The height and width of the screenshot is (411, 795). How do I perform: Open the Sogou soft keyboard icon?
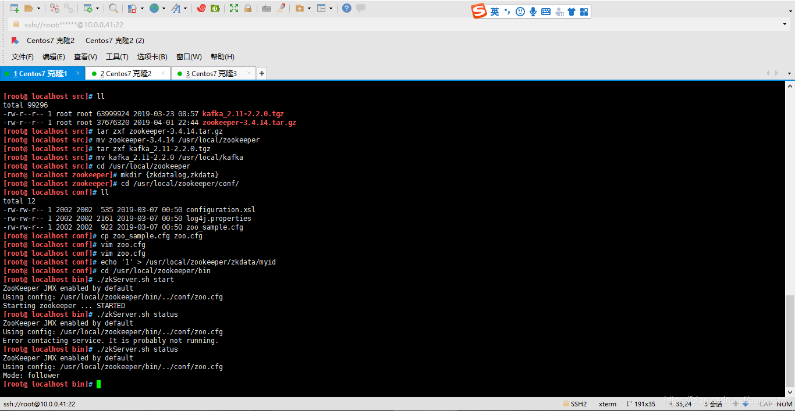546,12
